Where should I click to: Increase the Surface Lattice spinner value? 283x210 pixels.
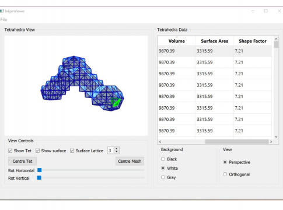pyautogui.click(x=117, y=149)
